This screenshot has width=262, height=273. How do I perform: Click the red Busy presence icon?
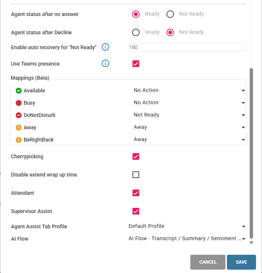coord(19,103)
